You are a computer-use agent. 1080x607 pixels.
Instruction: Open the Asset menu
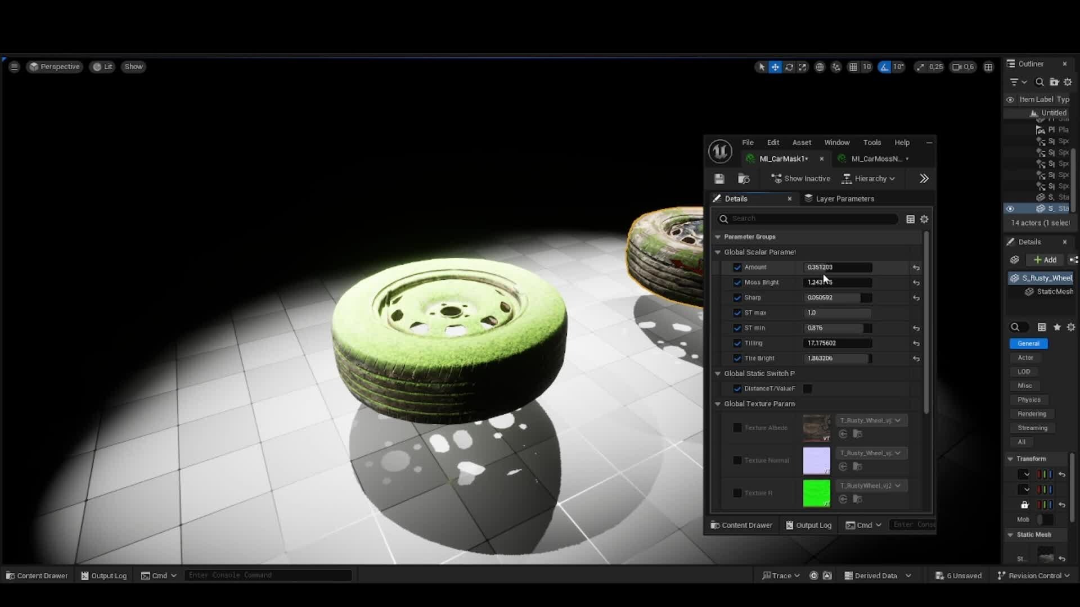click(801, 142)
